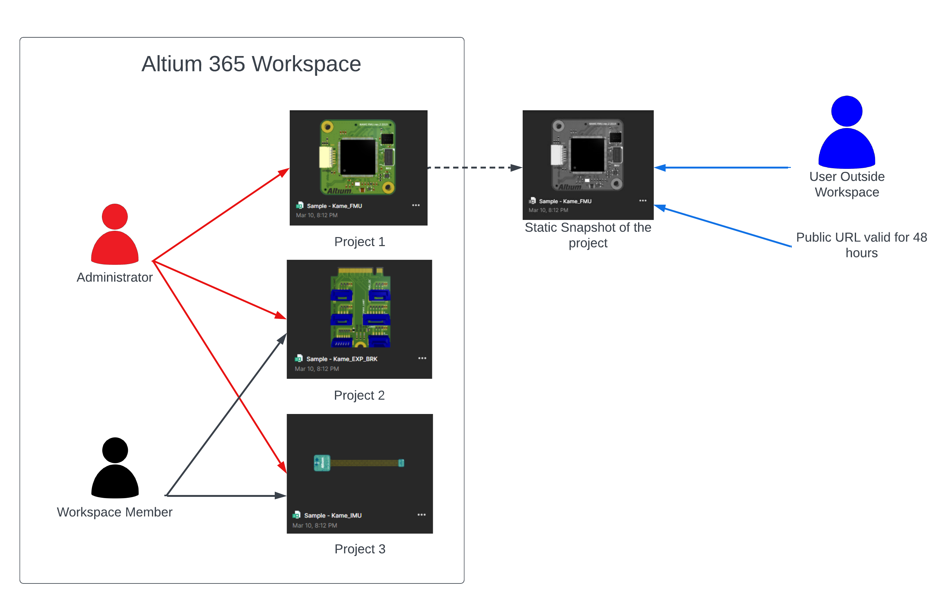Image resolution: width=939 pixels, height=609 pixels.
Task: Click 'Mar 10, 8:12 PM' date on Kame_EXP_BRK card
Action: pyautogui.click(x=317, y=369)
